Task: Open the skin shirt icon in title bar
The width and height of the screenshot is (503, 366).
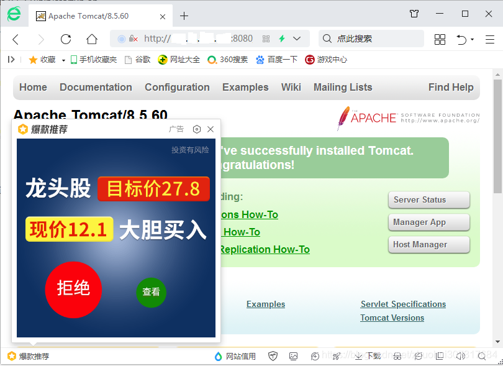Action: point(414,14)
